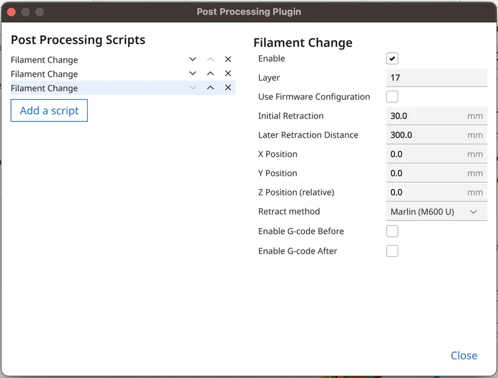Tick the Enable G-code After checkbox
The height and width of the screenshot is (378, 498).
(392, 251)
